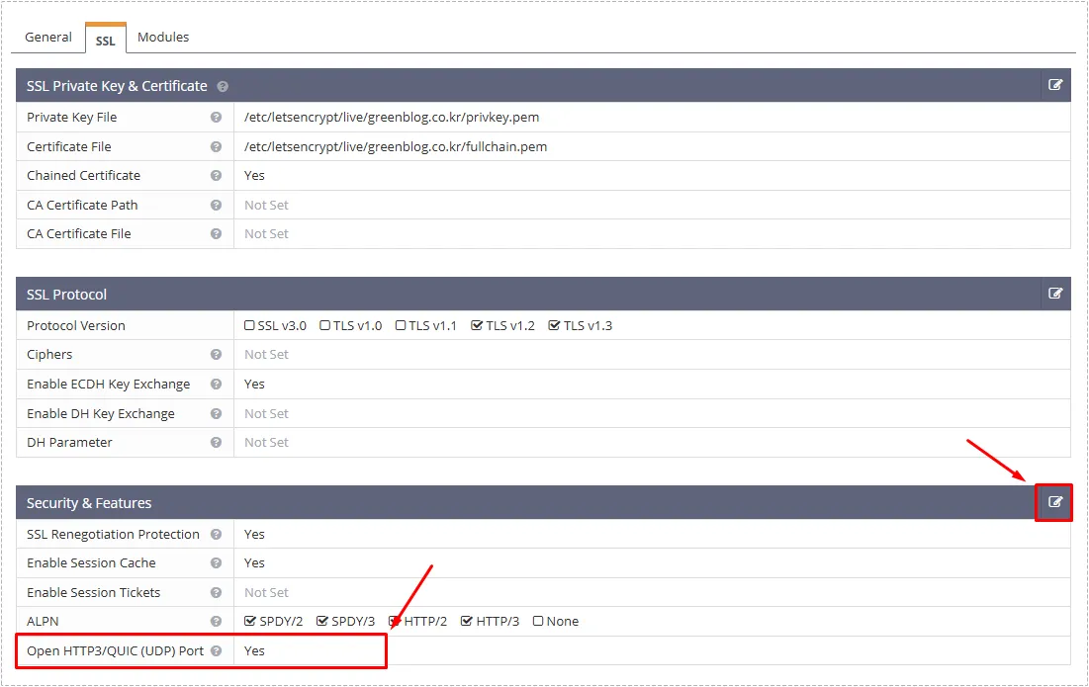Screen dimensions: 1089x687
Task: View help for DH Parameter
Action: (x=216, y=442)
